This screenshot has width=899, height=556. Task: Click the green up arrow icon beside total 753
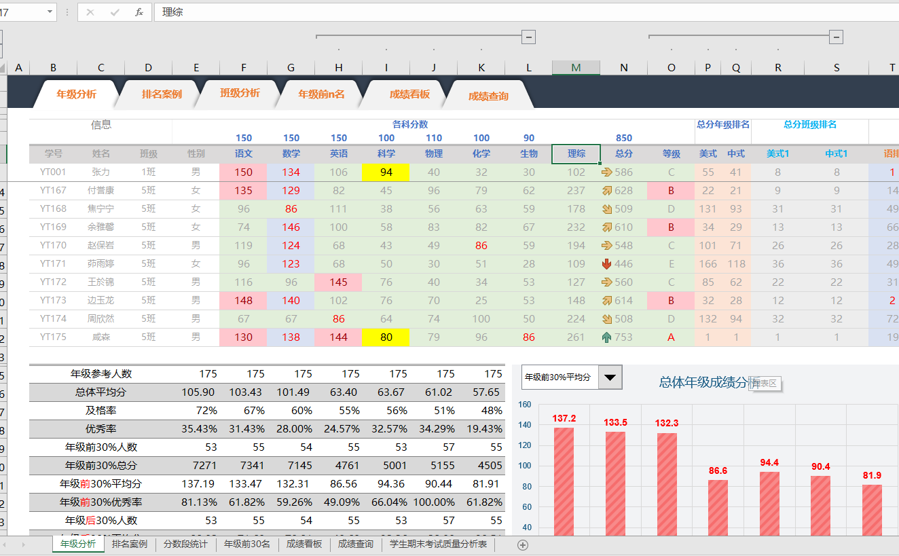tap(606, 337)
